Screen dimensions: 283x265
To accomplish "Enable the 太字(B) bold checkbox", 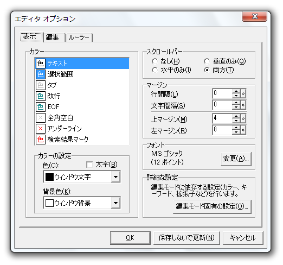I will (x=89, y=165).
